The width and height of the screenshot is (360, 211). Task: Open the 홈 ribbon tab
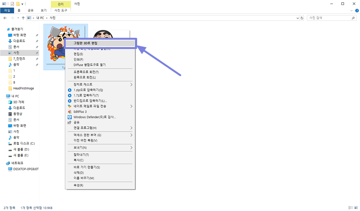pyautogui.click(x=19, y=10)
